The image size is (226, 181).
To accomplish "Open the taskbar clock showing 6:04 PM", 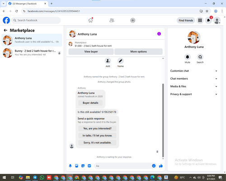I will coord(211,177).
